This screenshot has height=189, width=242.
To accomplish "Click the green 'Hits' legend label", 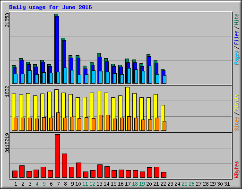I will [237, 19].
